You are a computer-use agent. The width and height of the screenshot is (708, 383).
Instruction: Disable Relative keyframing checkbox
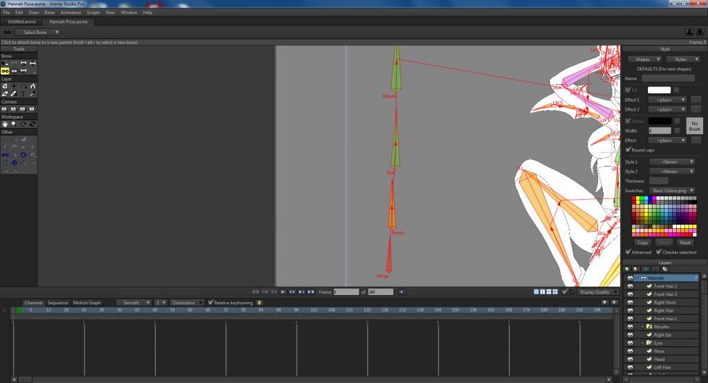(210, 303)
